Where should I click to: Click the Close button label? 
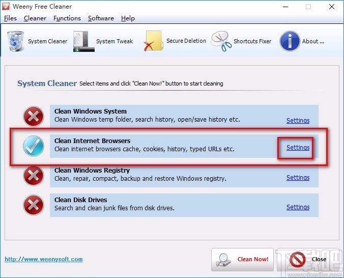(319, 259)
